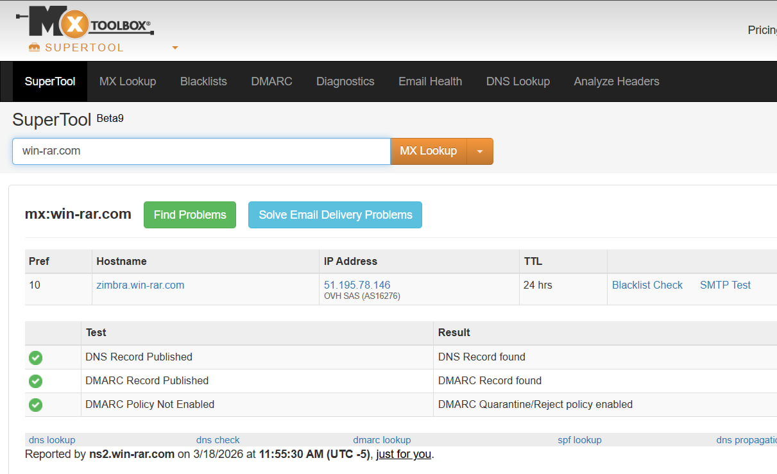Image resolution: width=777 pixels, height=474 pixels.
Task: Click the SUPERTOOL crown icon
Action: tap(33, 47)
